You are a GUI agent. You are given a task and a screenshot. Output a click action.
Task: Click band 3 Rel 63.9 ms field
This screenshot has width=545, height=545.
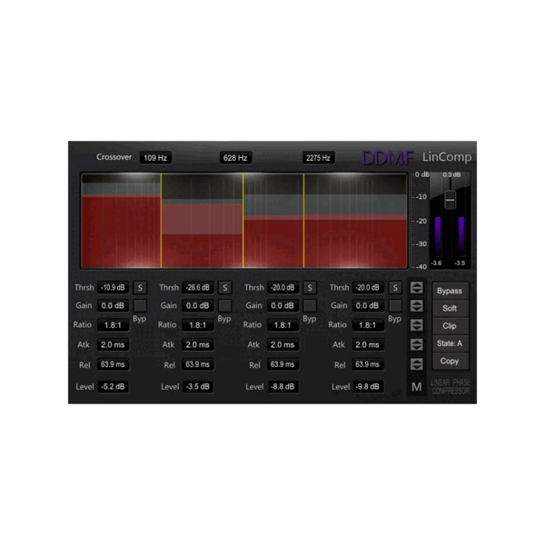pos(282,364)
